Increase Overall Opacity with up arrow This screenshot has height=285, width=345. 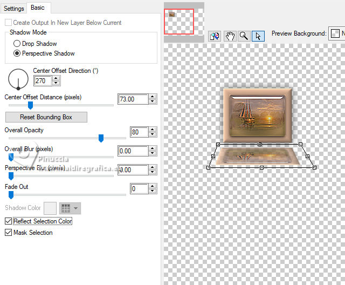coord(153,130)
